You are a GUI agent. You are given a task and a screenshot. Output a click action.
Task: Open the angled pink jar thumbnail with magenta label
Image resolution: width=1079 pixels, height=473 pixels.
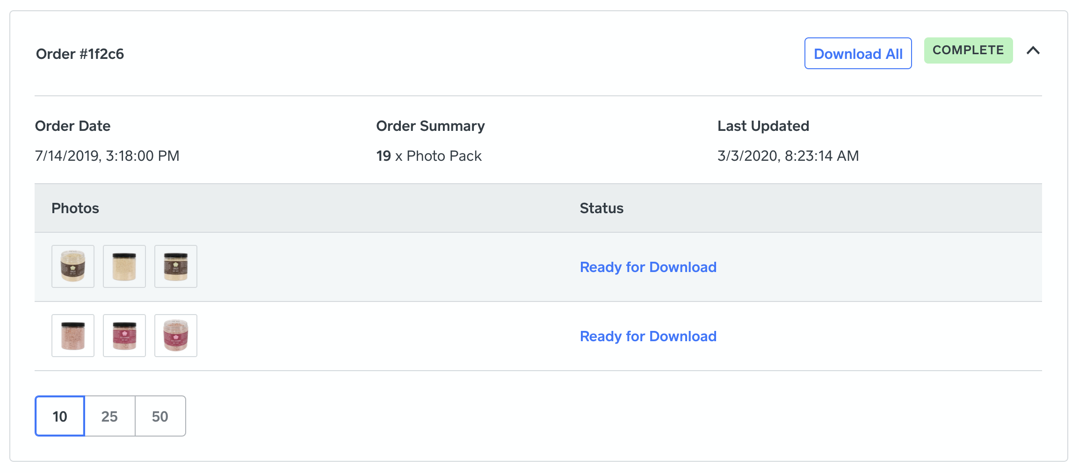pyautogui.click(x=176, y=336)
